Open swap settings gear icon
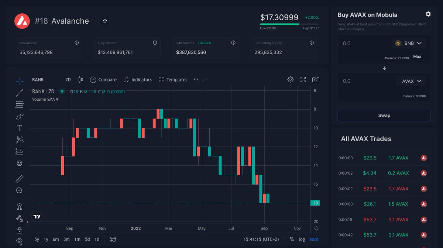The image size is (443, 248). point(428,14)
